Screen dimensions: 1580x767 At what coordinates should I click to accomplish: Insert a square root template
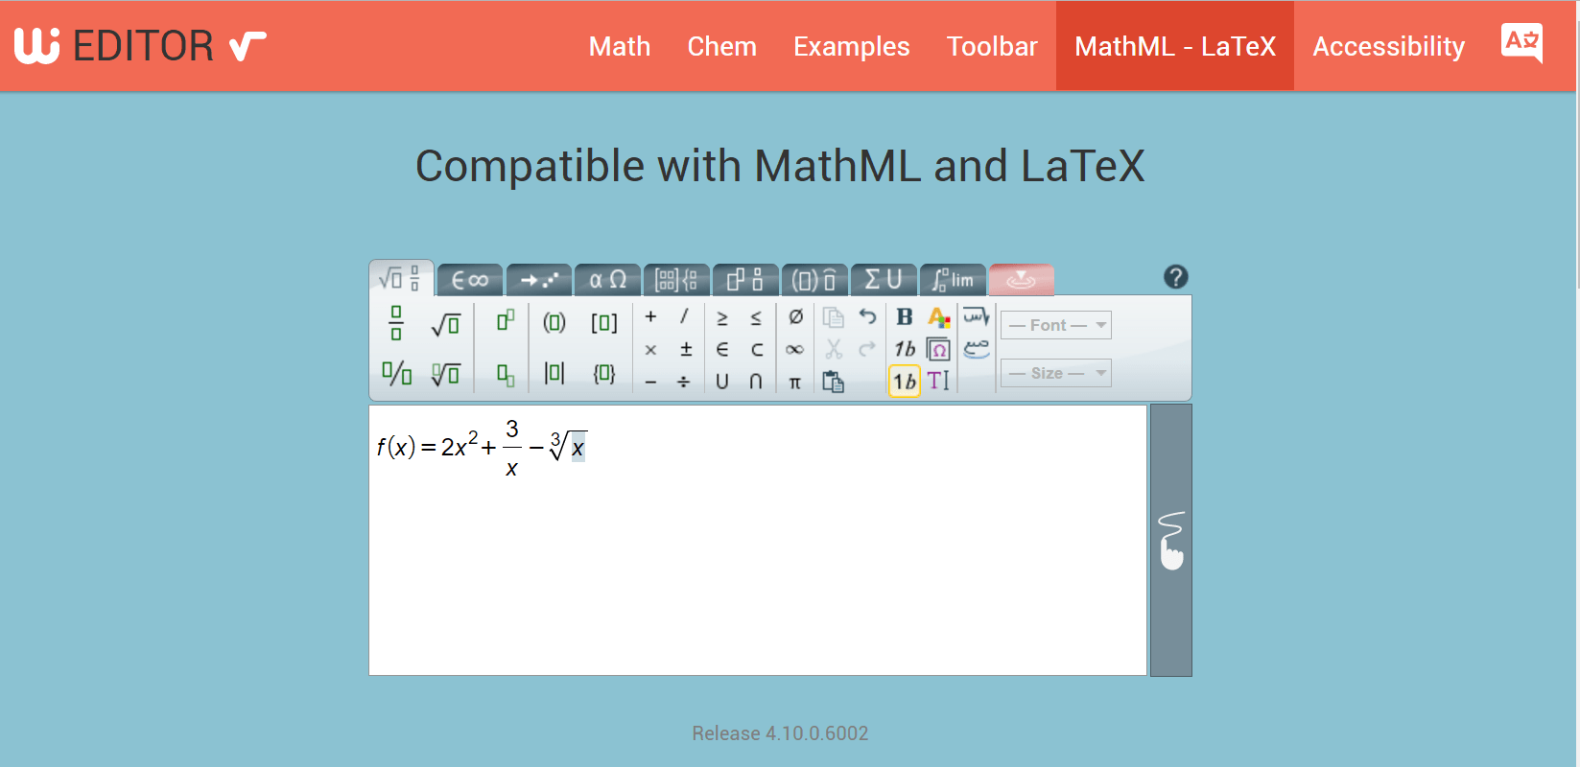click(446, 323)
